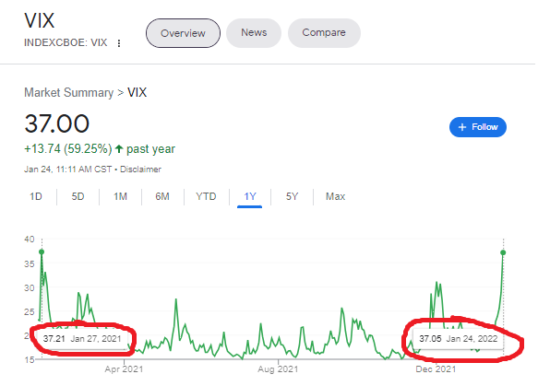
Task: Click the INDEXCBOE: VIX ticker text
Action: click(x=66, y=42)
